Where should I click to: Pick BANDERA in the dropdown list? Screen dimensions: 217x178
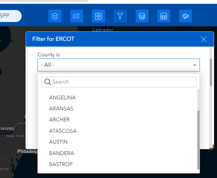[61, 153]
